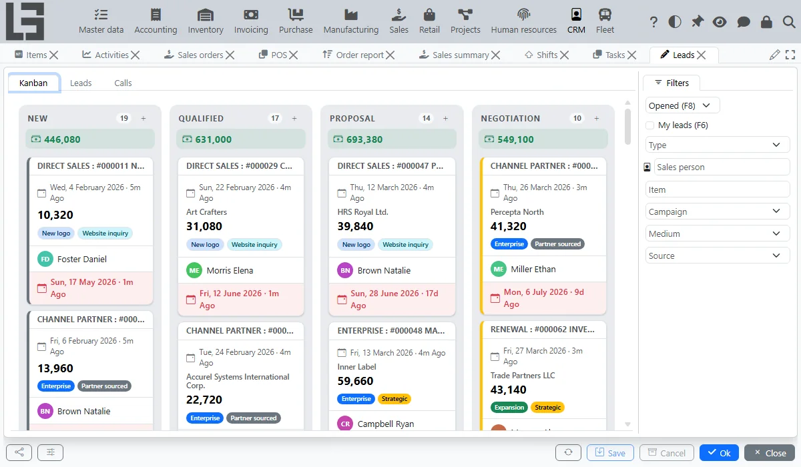Image resolution: width=801 pixels, height=467 pixels.
Task: Switch to the Leads sub-tab
Action: pyautogui.click(x=81, y=83)
